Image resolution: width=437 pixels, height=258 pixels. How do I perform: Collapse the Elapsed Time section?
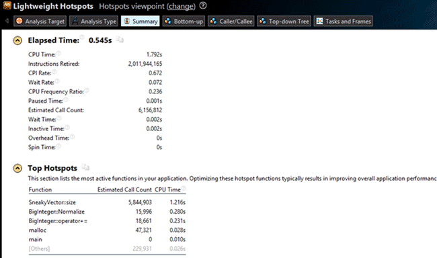17,41
